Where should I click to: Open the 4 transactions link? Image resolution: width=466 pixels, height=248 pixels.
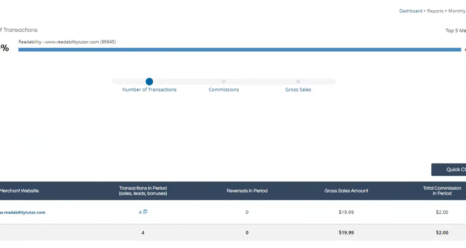(140, 212)
